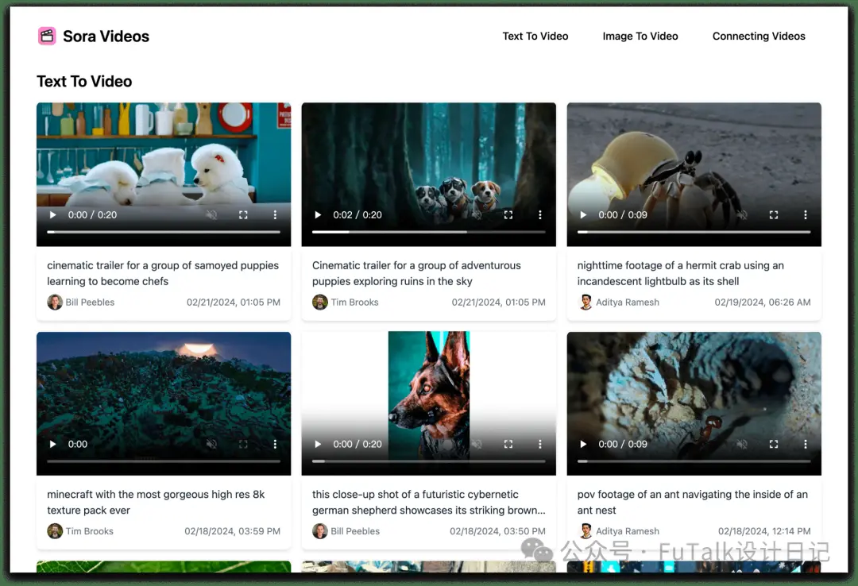Open fullscreen for the german shepherd video

coord(508,445)
